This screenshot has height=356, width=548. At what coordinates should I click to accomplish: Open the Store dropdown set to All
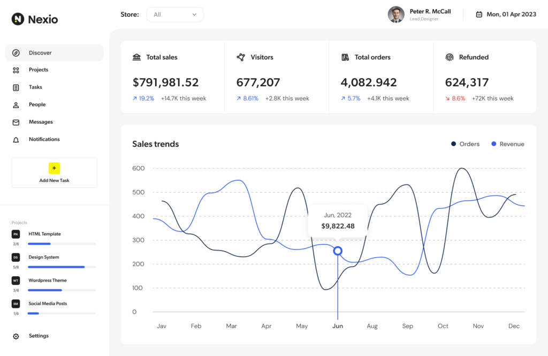click(174, 14)
